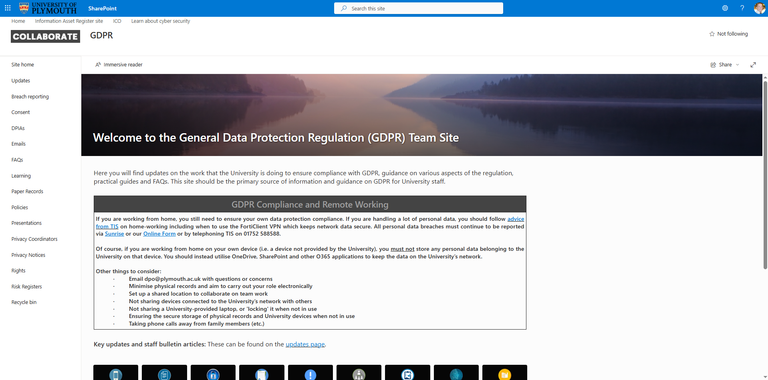Open Updates in side navigation
The image size is (768, 380).
coord(21,81)
